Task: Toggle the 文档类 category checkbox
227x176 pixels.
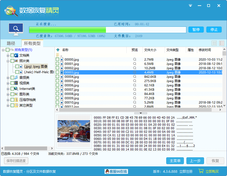Action: [12, 55]
